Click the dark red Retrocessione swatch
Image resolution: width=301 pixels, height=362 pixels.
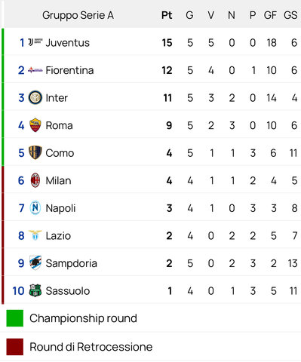(x=15, y=347)
